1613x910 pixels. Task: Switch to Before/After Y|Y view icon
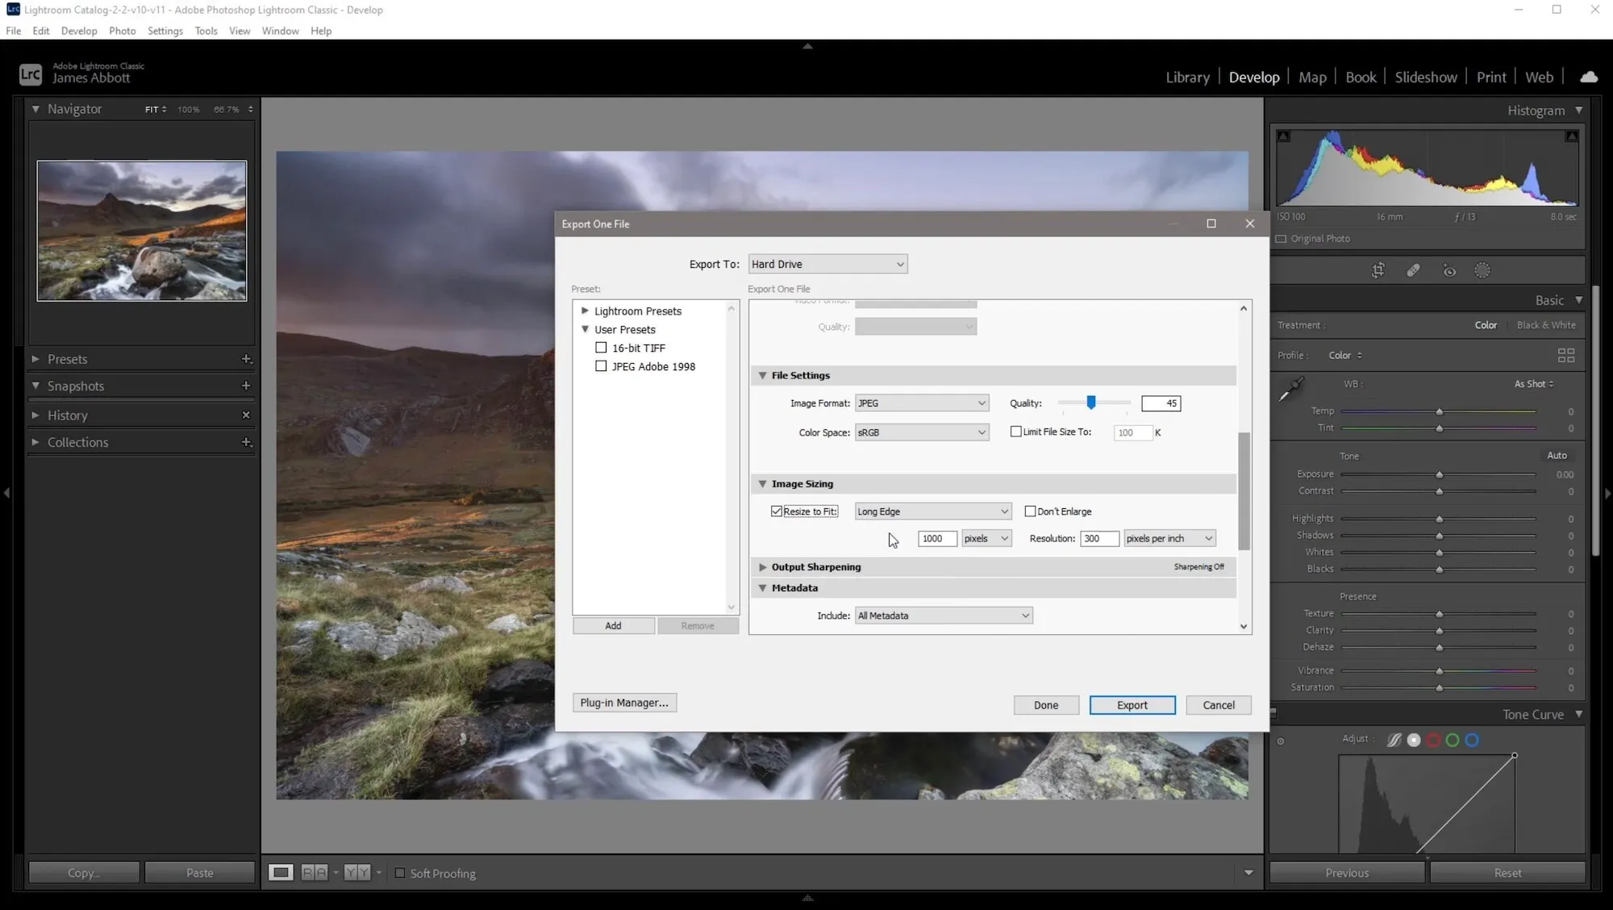[x=357, y=873]
